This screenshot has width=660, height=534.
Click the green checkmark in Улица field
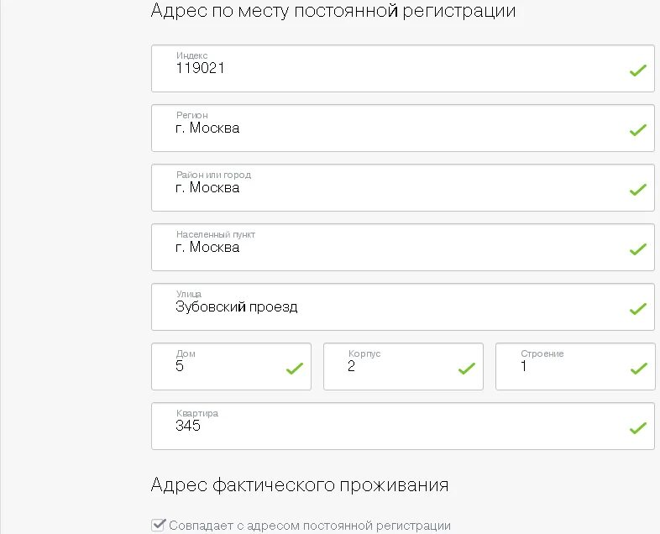637,309
